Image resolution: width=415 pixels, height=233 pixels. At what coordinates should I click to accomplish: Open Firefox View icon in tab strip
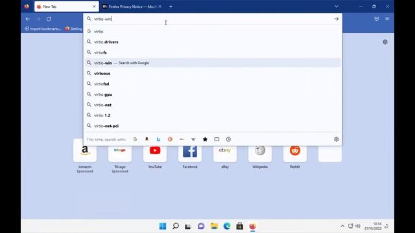coord(27,6)
